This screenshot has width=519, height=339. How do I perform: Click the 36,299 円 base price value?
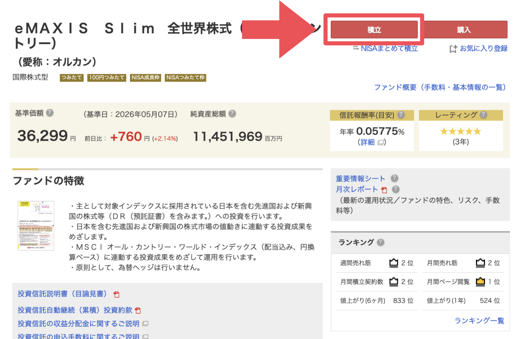46,136
